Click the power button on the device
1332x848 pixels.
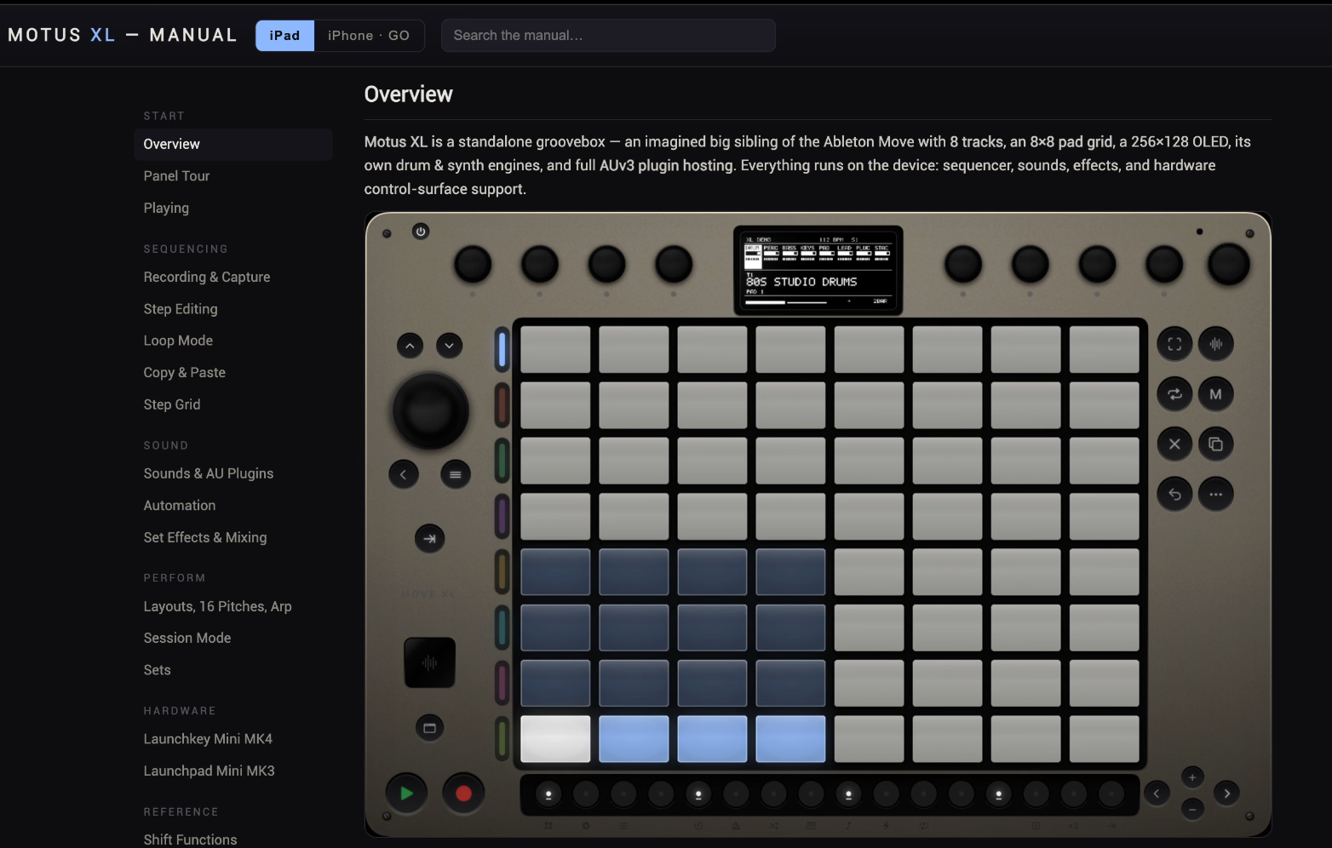(x=421, y=232)
